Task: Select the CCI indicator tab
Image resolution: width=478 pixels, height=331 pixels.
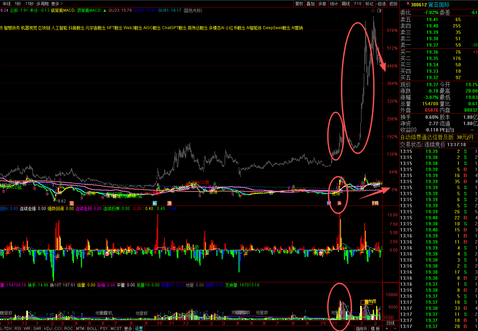Action: point(58,329)
